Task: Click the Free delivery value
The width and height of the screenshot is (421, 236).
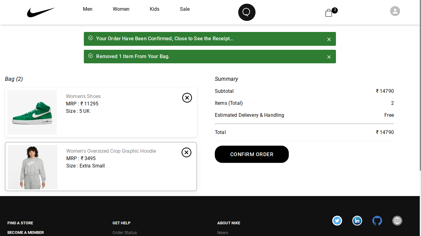Action: [x=389, y=115]
